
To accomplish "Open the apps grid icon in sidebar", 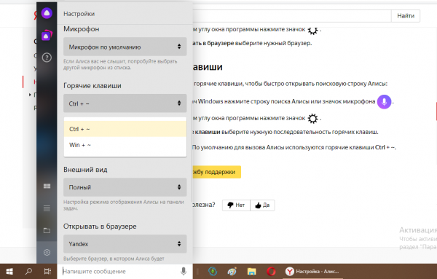I will pos(47,186).
